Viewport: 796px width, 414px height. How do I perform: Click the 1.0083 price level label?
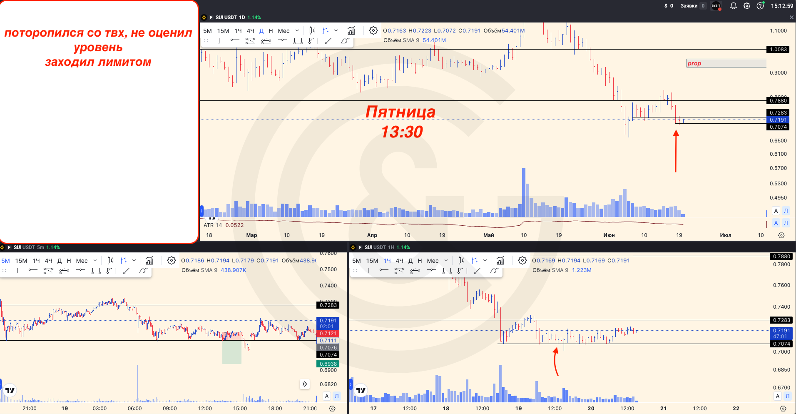778,49
